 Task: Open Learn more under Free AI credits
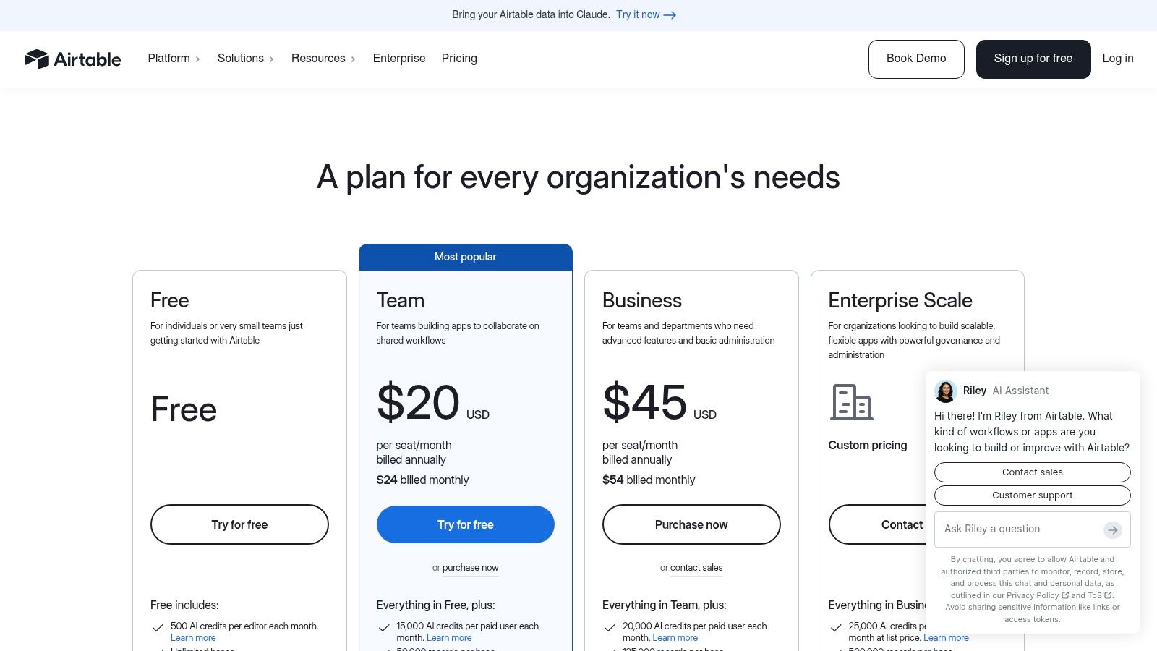(193, 638)
